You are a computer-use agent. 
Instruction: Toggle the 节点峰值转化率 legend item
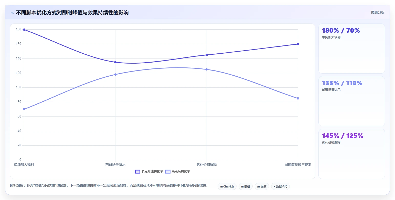pyautogui.click(x=149, y=171)
